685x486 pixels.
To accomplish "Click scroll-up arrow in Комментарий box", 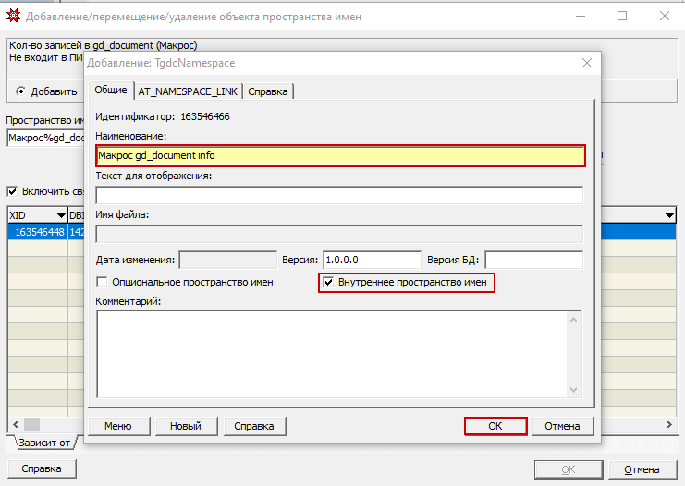I will click(574, 320).
